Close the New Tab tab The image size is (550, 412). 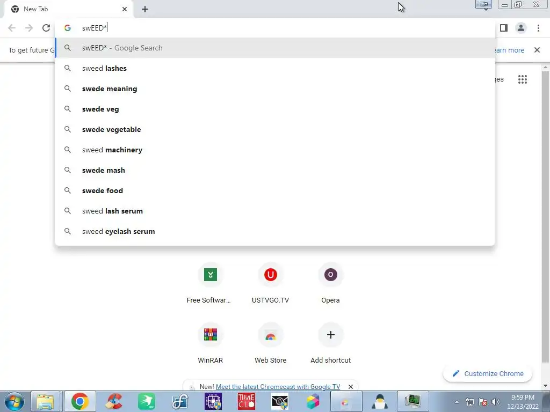click(125, 9)
